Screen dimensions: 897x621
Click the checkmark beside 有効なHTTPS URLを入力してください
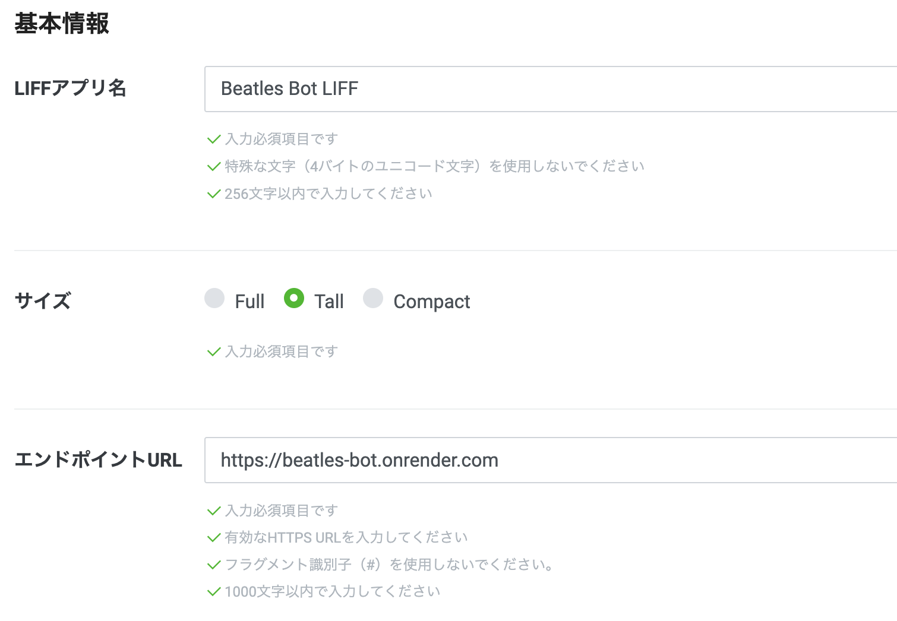pyautogui.click(x=213, y=537)
